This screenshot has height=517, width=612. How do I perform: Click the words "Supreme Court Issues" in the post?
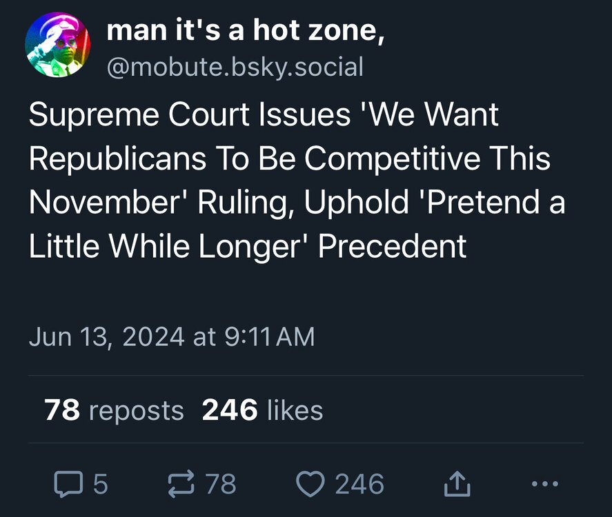[190, 115]
